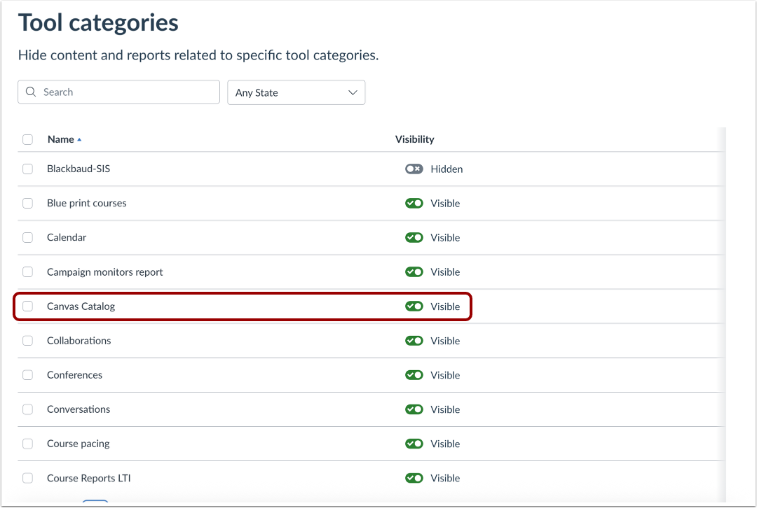Toggle Blue print courses visibility
757x508 pixels.
coord(414,203)
